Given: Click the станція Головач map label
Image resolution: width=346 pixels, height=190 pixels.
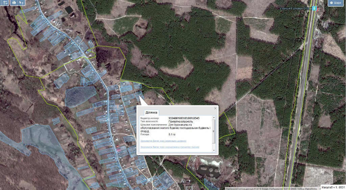Looking at the screenshot, I should click(296, 8).
